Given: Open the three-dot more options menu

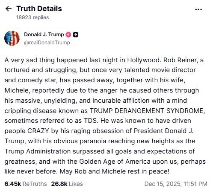Looking at the screenshot, I should [198, 9].
